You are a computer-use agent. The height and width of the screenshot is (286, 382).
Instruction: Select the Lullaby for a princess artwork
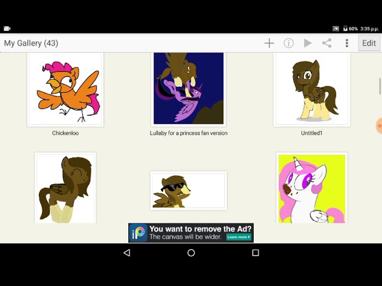[189, 89]
